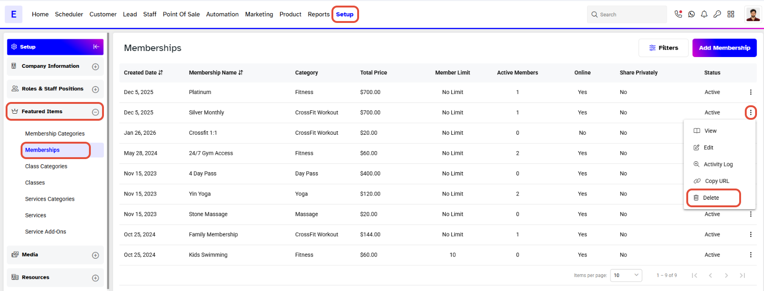Expand Roles & Staff Positions section
This screenshot has width=764, height=291.
(x=95, y=89)
